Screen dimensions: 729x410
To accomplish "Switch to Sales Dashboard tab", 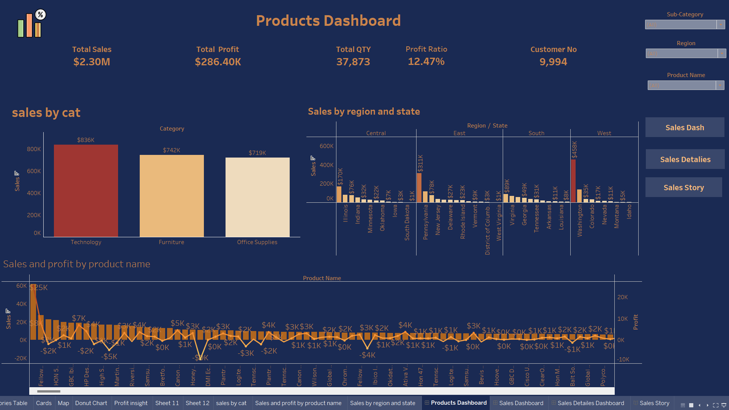I will point(521,403).
